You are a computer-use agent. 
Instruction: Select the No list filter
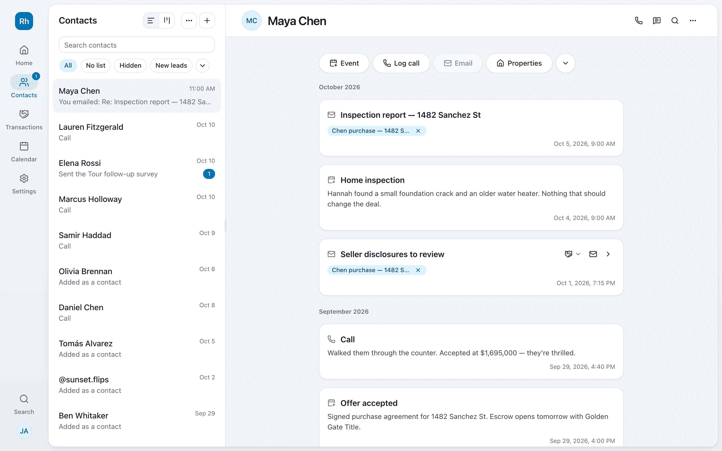click(96, 65)
